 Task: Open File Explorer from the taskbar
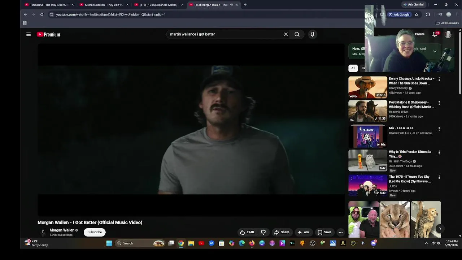(191, 243)
